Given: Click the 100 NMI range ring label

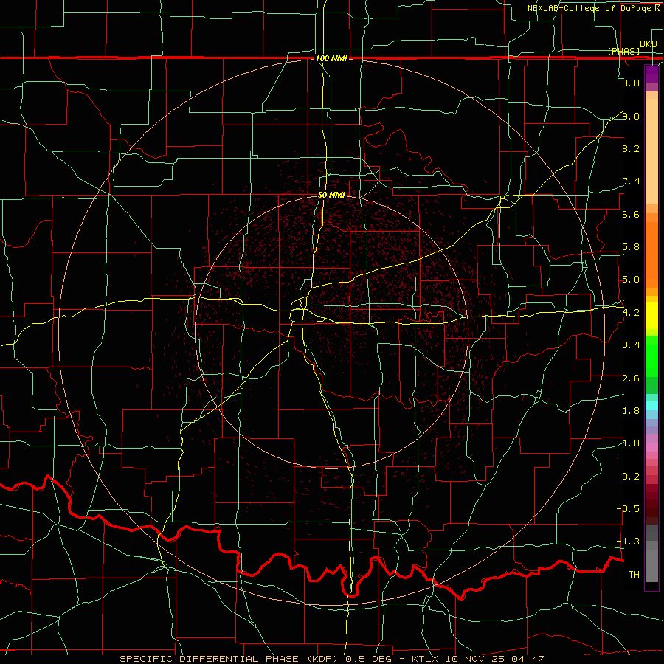Looking at the screenshot, I should point(331,58).
